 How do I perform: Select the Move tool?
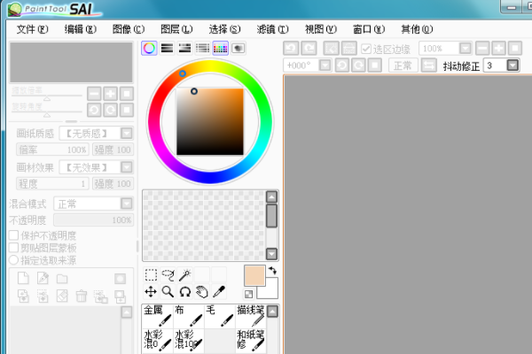pyautogui.click(x=151, y=291)
